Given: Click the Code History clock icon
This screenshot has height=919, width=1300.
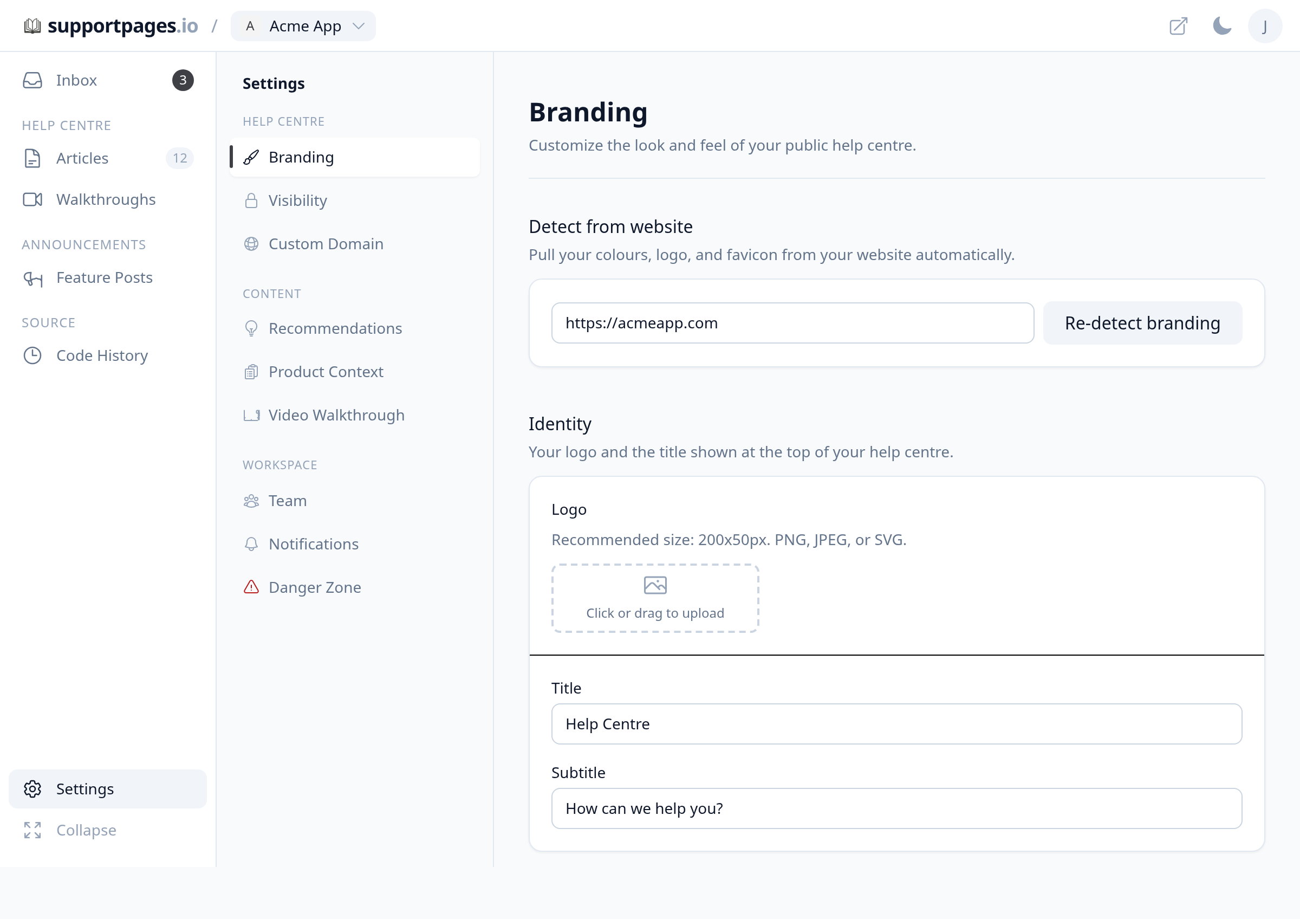Looking at the screenshot, I should point(32,355).
